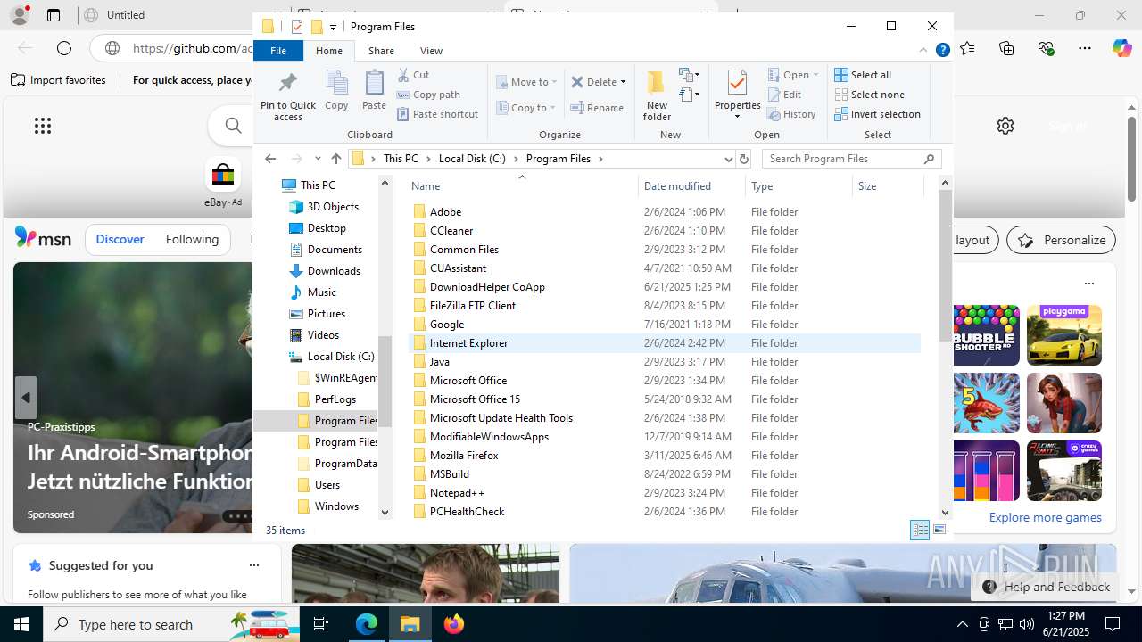The image size is (1142, 642).
Task: Select the CCleaner folder
Action: coord(451,231)
